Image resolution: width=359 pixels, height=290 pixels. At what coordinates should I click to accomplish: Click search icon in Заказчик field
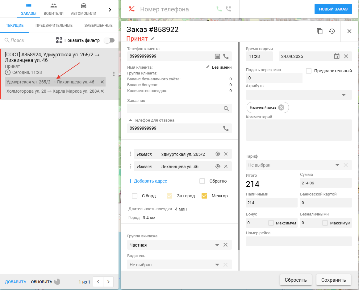(226, 108)
